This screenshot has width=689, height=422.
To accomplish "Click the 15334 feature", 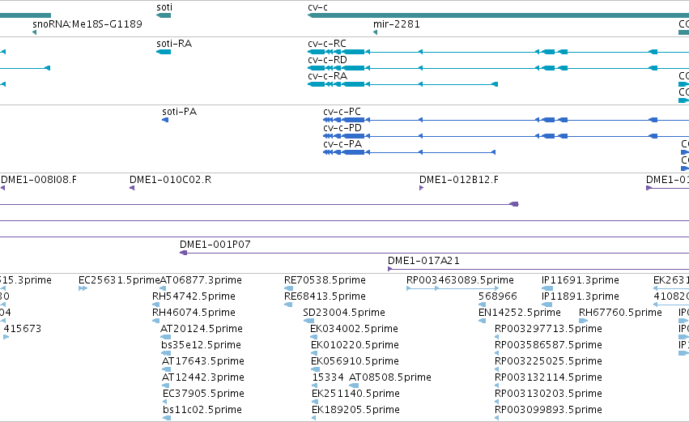I will coord(315,386).
